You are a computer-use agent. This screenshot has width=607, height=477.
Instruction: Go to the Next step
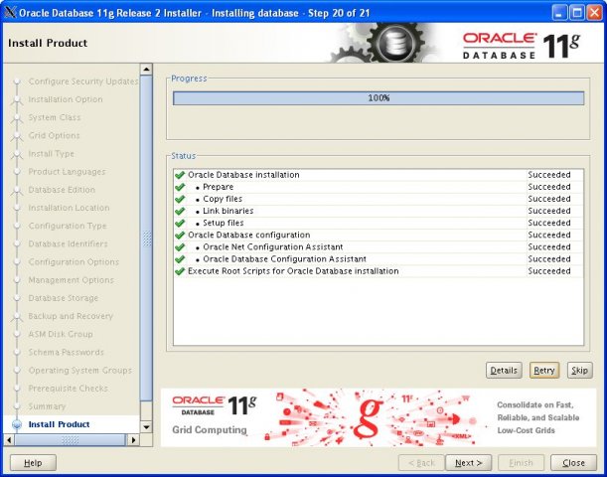[468, 463]
